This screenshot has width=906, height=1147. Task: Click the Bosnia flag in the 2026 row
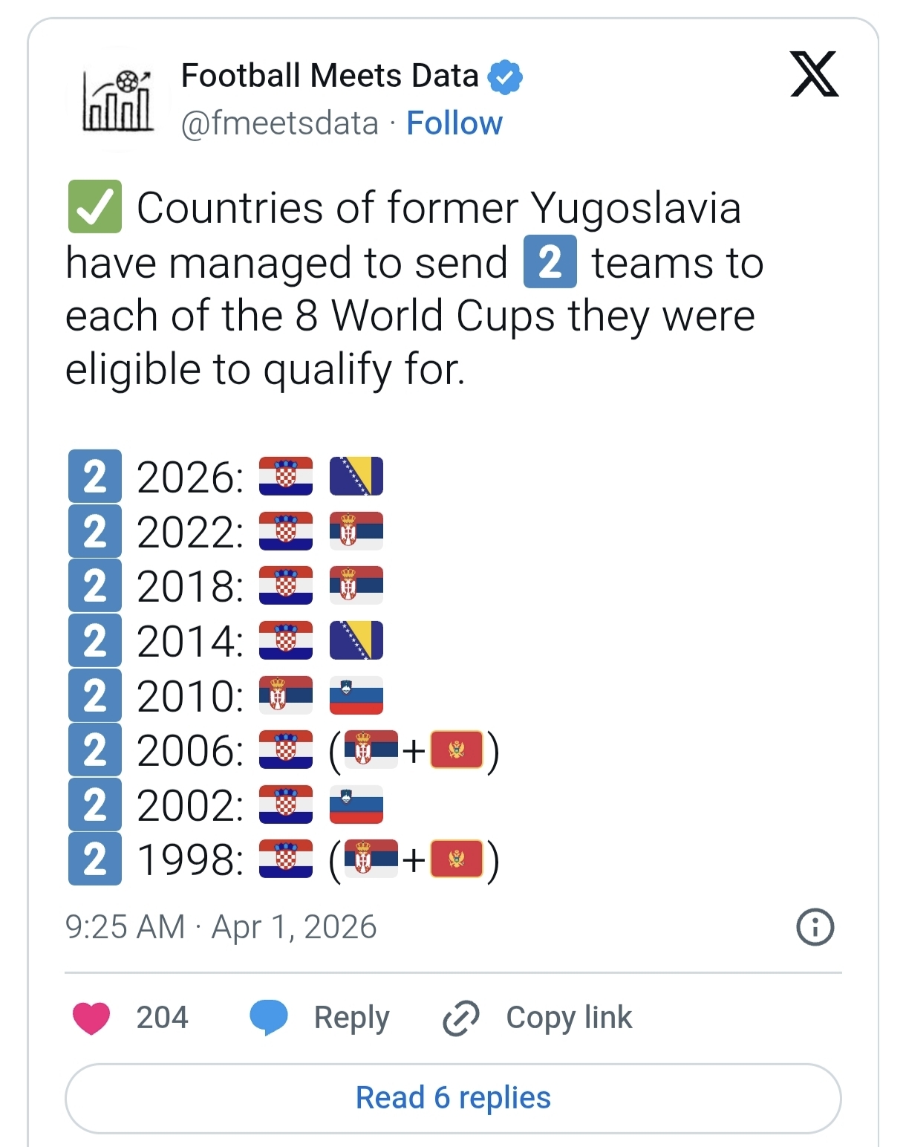coord(356,476)
